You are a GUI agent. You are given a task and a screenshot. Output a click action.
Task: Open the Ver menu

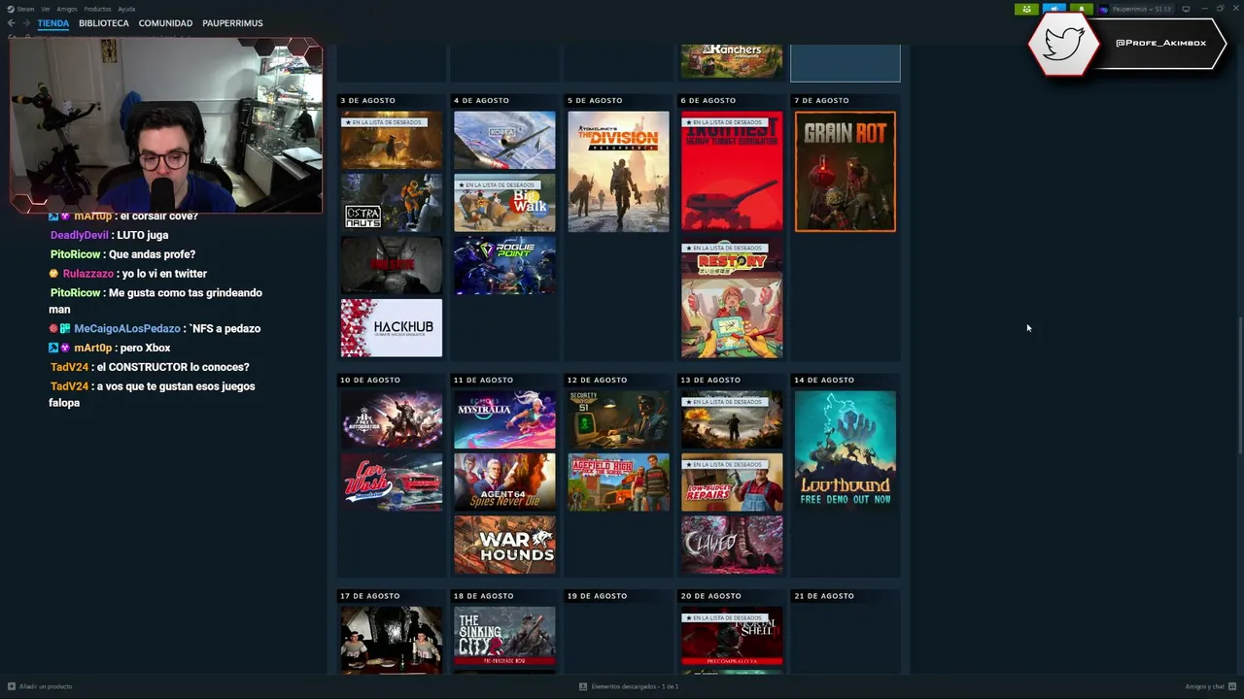point(45,9)
